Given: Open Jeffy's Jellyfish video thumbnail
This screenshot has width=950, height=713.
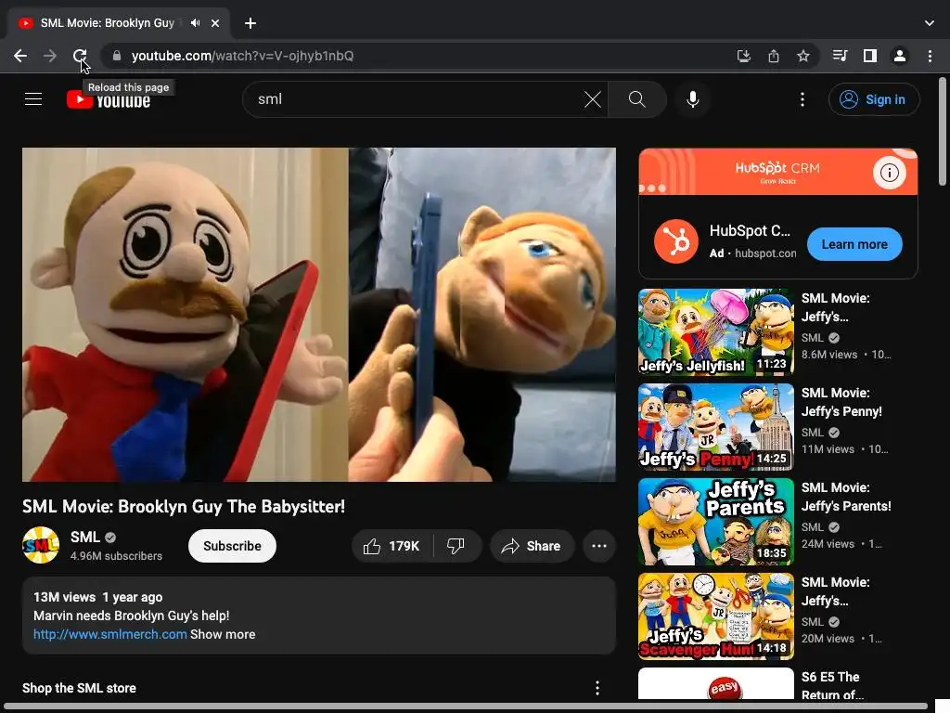Looking at the screenshot, I should (715, 331).
